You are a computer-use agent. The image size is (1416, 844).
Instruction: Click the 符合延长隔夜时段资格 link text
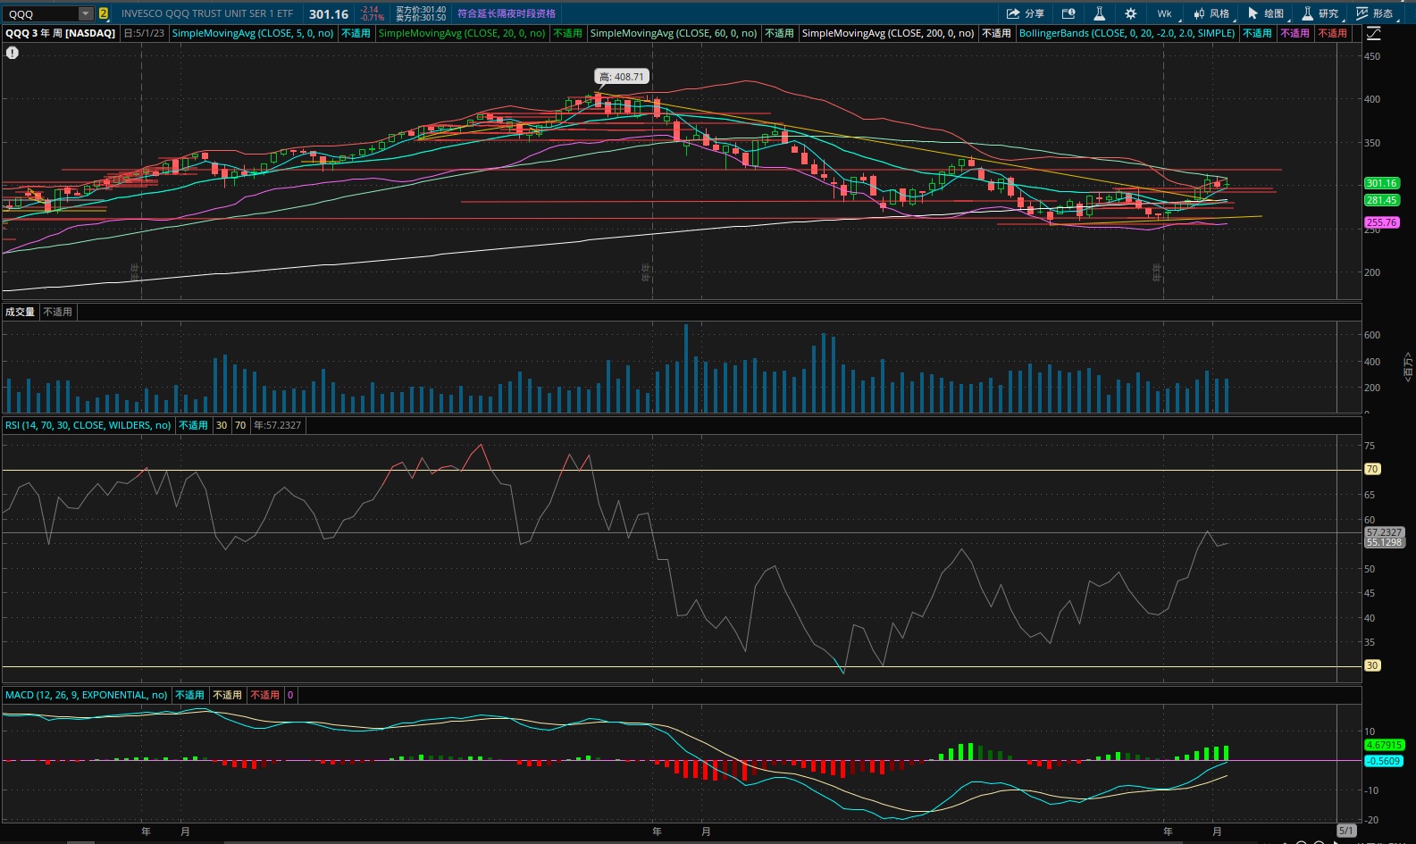pos(507,13)
